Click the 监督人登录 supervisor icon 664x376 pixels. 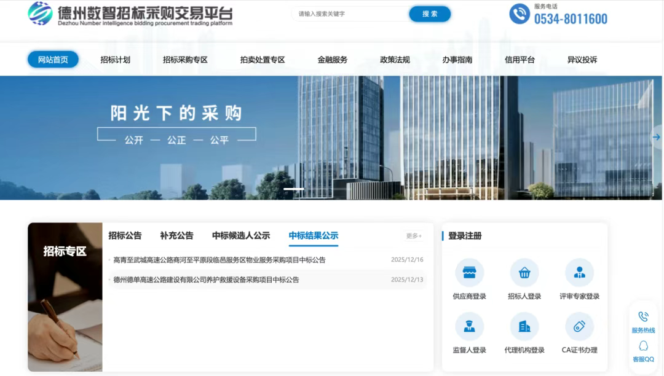point(469,326)
